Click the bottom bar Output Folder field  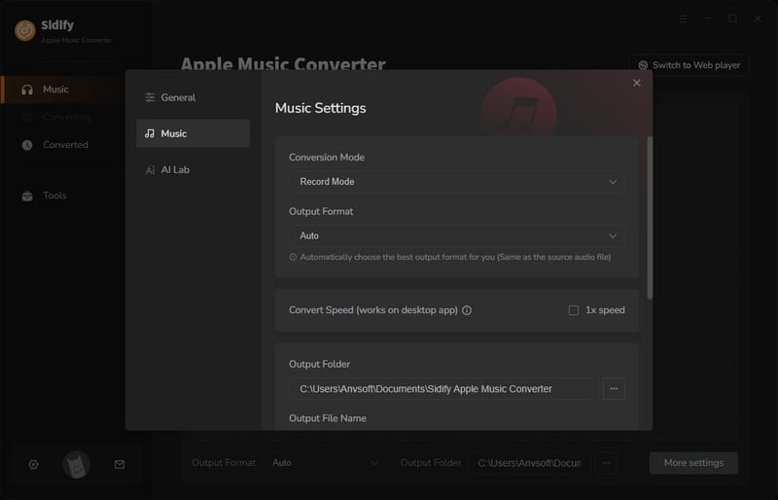click(x=529, y=463)
